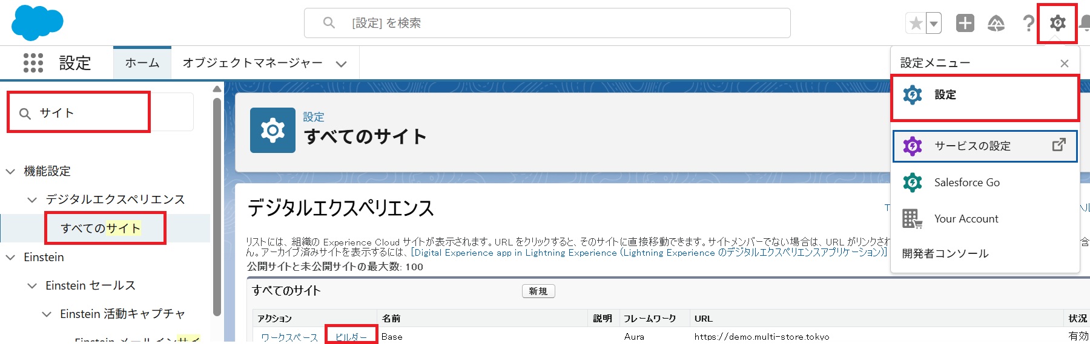Open the global actions plus icon

point(965,24)
